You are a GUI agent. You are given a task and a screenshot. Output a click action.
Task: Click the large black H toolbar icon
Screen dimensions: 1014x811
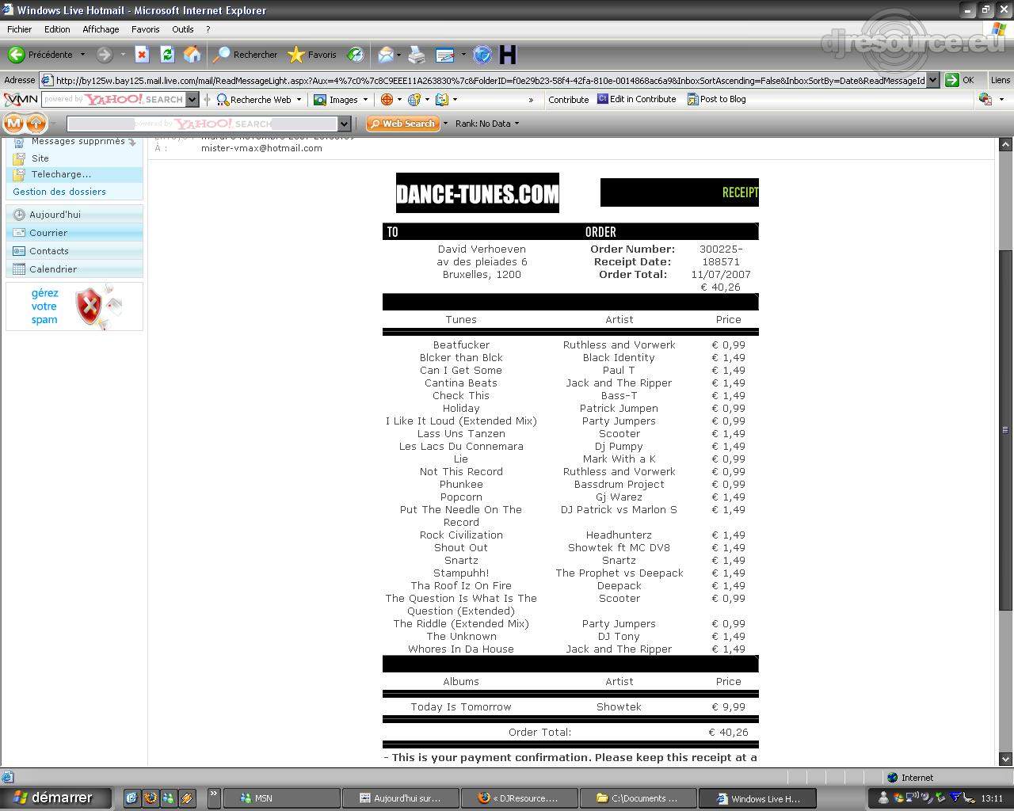tap(508, 55)
